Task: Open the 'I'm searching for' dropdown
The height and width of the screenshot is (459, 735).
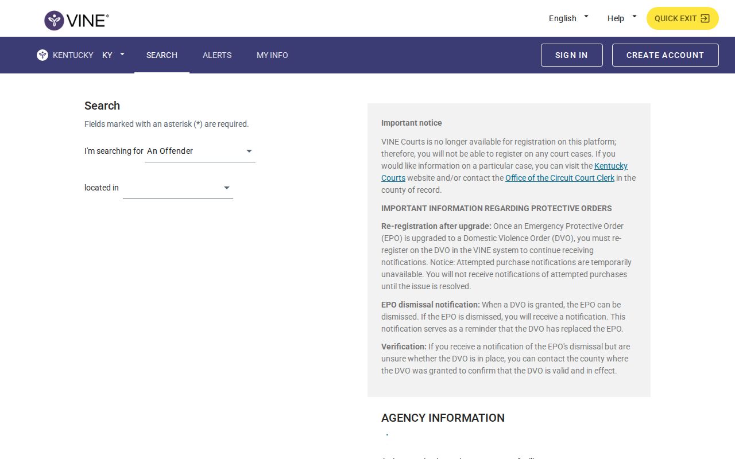Action: [x=200, y=151]
